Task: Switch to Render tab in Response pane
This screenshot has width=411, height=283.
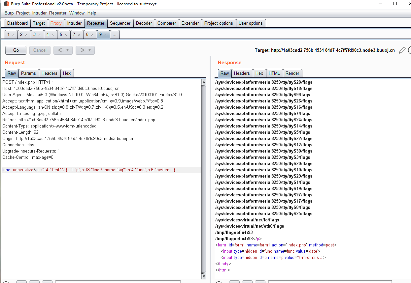Action: click(x=292, y=73)
